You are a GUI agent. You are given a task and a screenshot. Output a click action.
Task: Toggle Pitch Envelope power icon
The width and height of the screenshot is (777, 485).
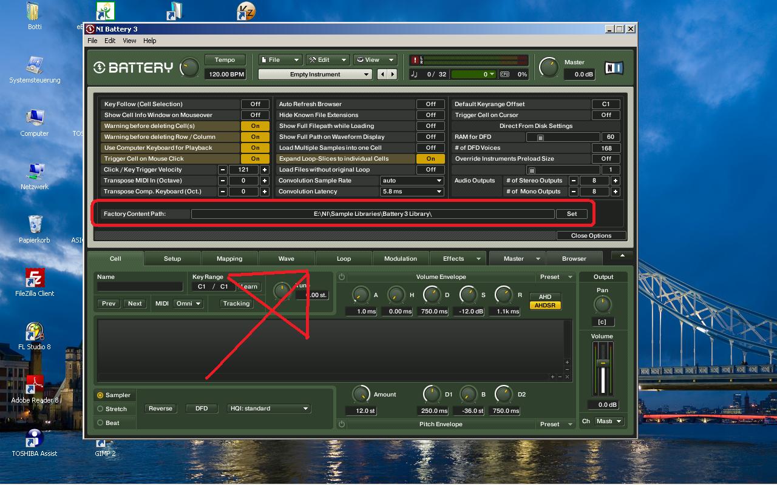pyautogui.click(x=342, y=424)
